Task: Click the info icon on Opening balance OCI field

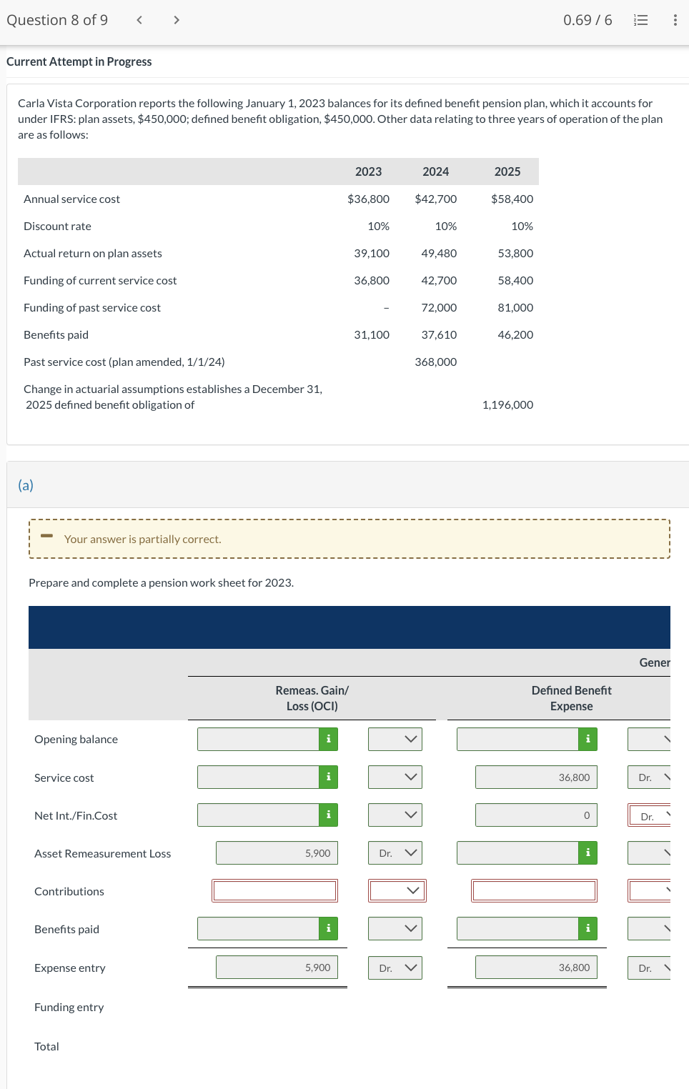Action: point(328,739)
